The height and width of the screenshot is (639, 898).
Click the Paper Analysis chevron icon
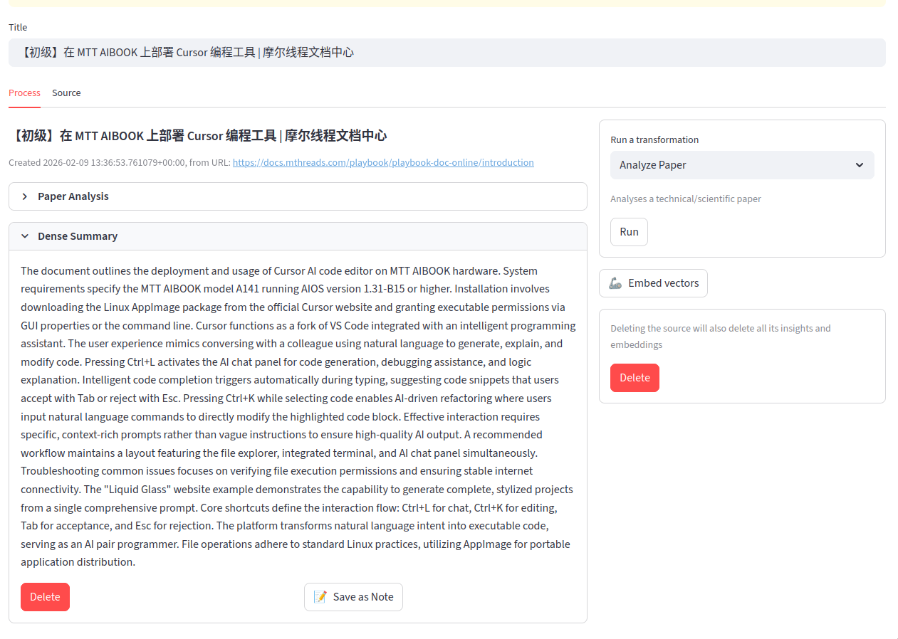pyautogui.click(x=25, y=196)
